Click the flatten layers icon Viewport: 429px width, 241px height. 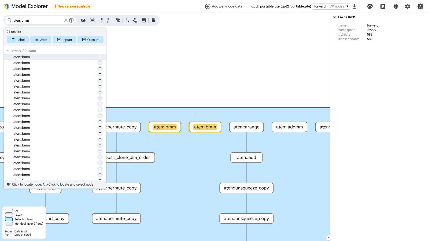point(118,20)
